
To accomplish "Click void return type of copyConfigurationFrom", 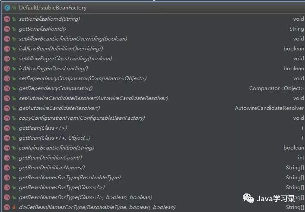I will click(x=299, y=118).
